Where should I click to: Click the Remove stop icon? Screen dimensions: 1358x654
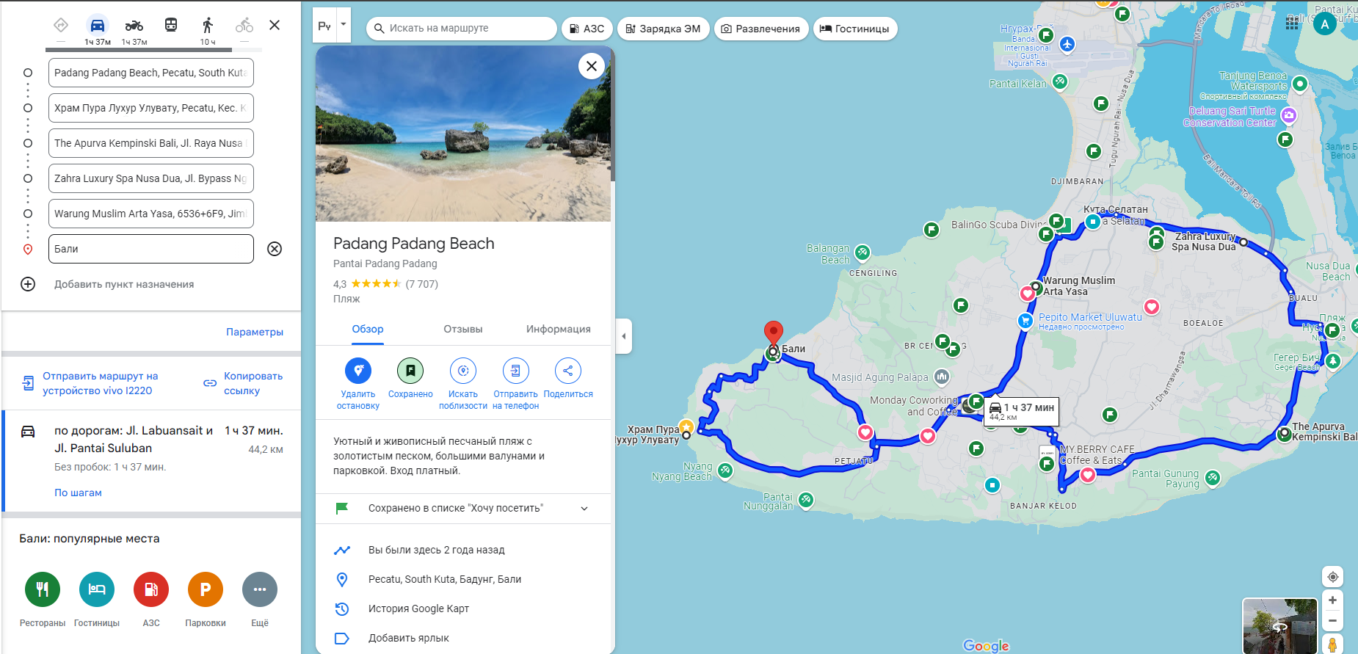(x=358, y=371)
